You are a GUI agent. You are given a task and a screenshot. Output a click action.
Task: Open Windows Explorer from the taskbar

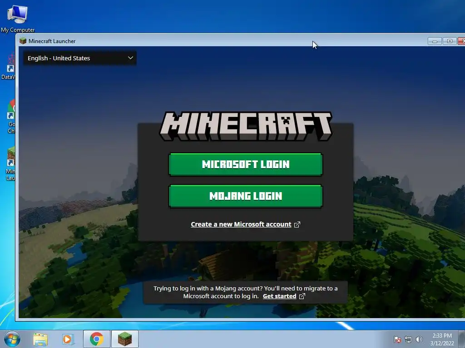pyautogui.click(x=40, y=339)
